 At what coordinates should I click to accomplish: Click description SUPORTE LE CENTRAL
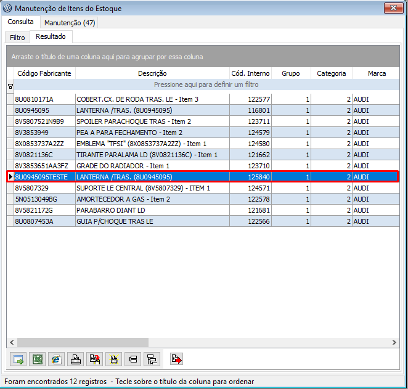(152, 188)
